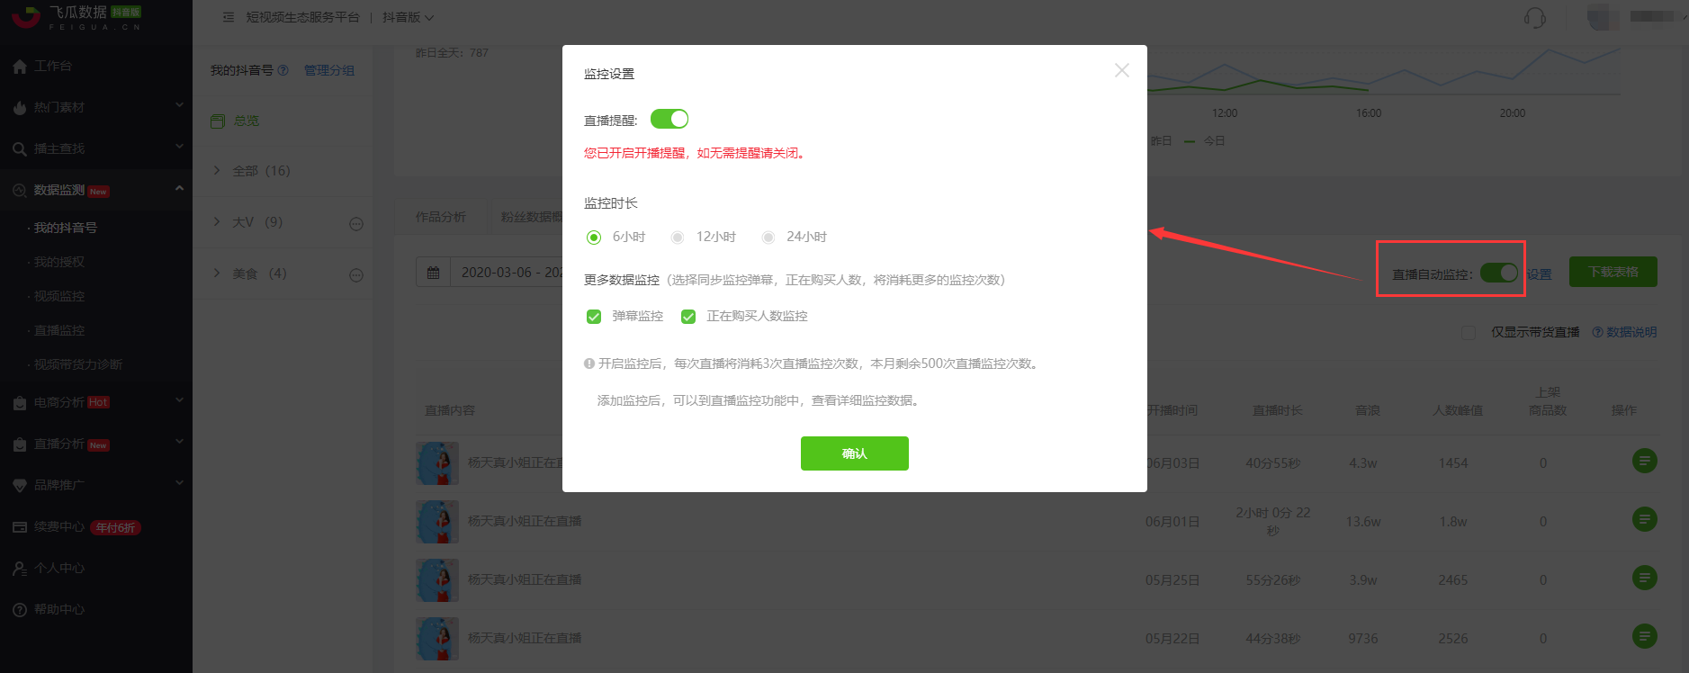Click the 管理分组 link
The width and height of the screenshot is (1689, 673).
tap(329, 70)
